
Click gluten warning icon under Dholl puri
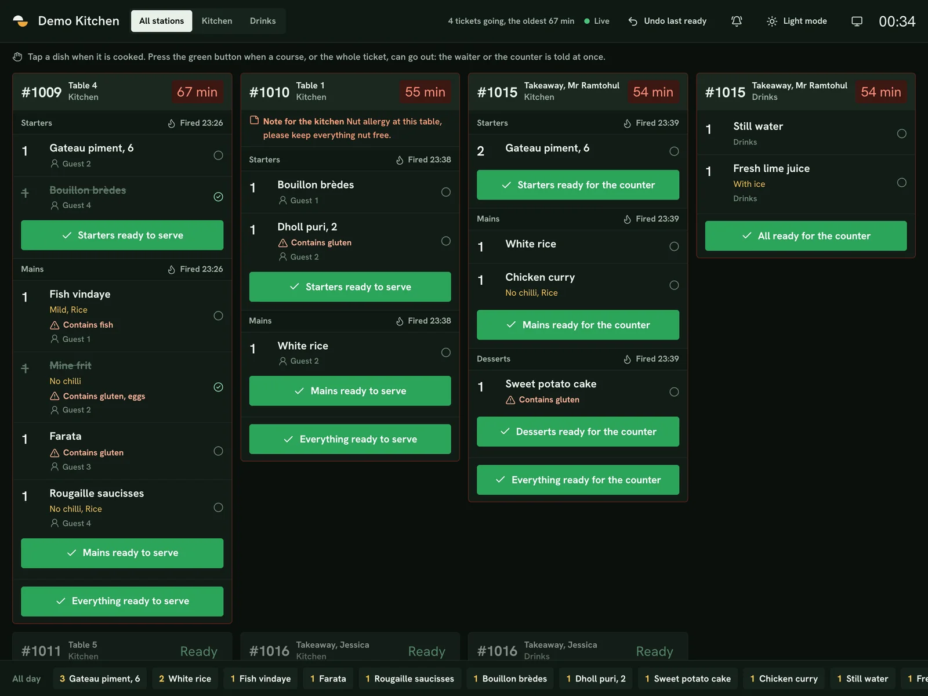[283, 243]
